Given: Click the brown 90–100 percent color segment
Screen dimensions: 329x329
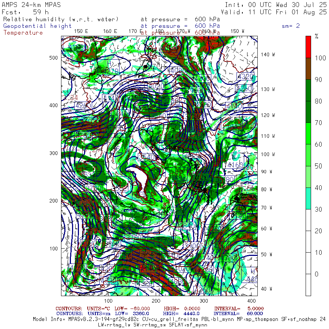Looking at the screenshot, I should [x=308, y=69].
